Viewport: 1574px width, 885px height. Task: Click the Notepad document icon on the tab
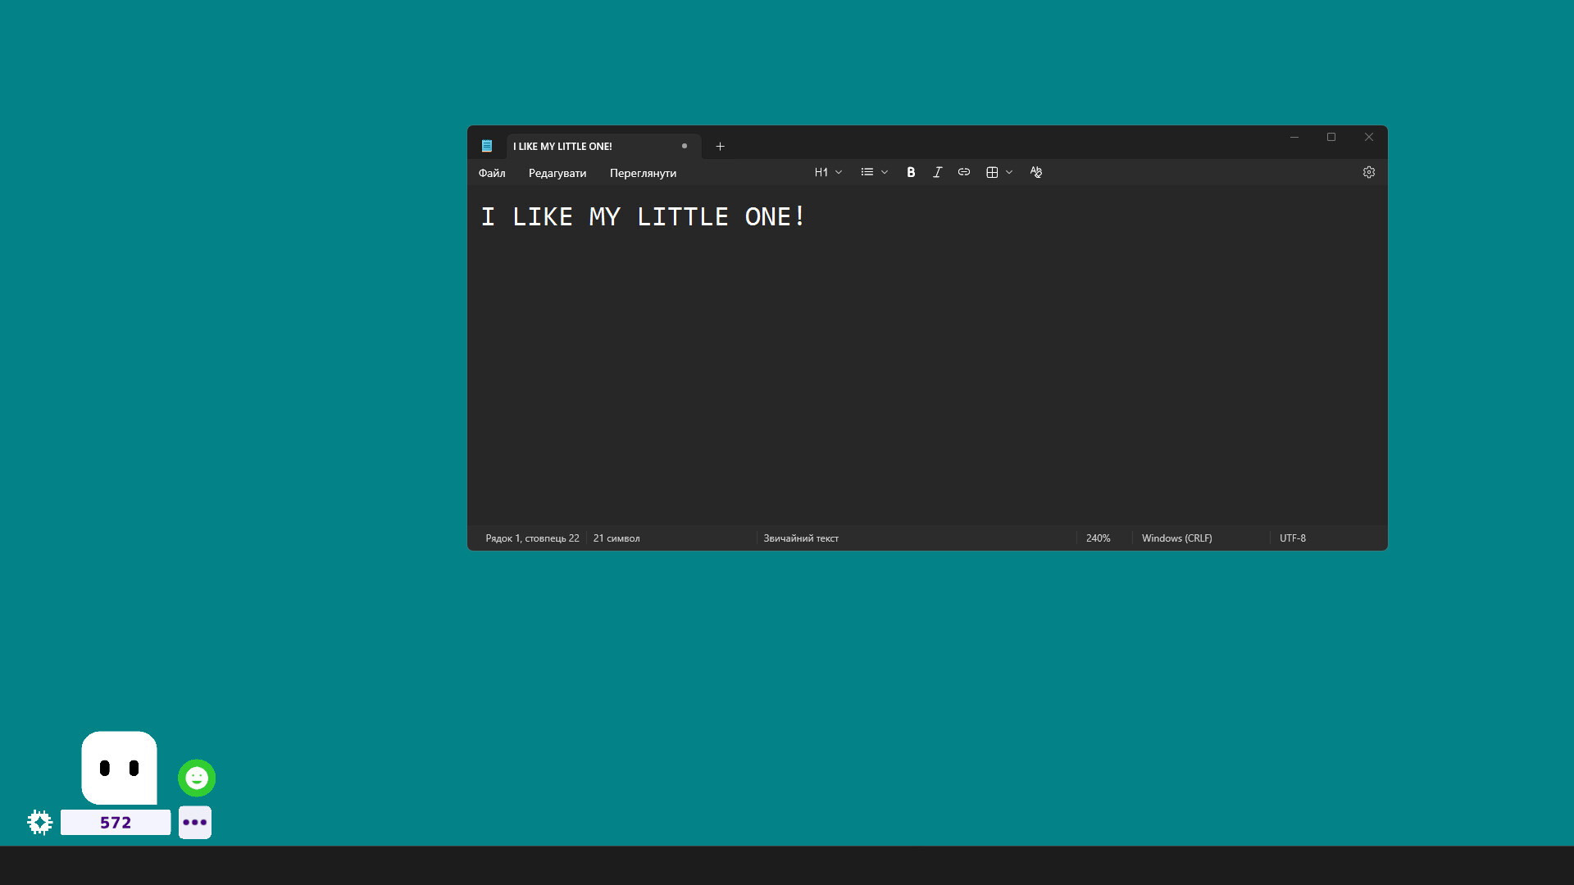coord(487,145)
